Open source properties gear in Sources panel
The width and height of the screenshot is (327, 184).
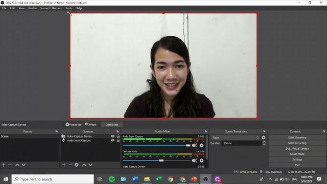coord(77,165)
